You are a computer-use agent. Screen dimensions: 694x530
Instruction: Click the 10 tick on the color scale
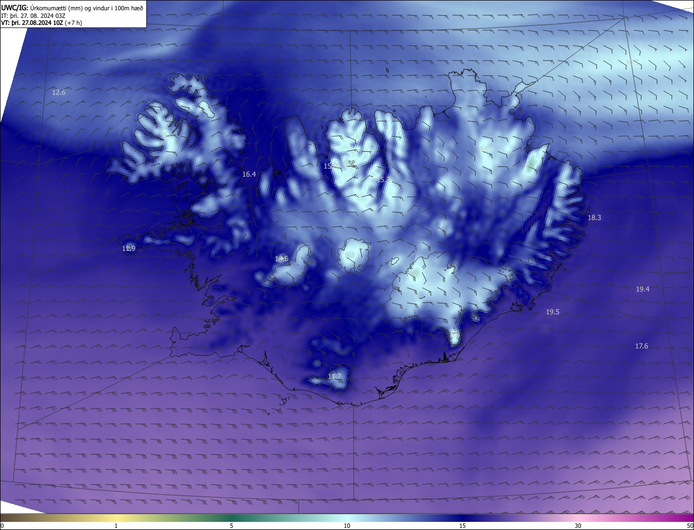click(347, 526)
